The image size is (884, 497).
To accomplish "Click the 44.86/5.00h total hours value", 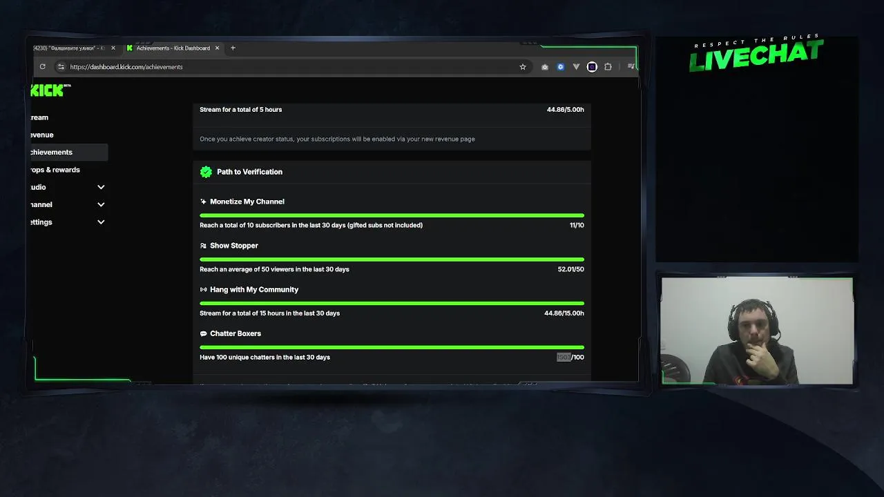I will click(566, 110).
